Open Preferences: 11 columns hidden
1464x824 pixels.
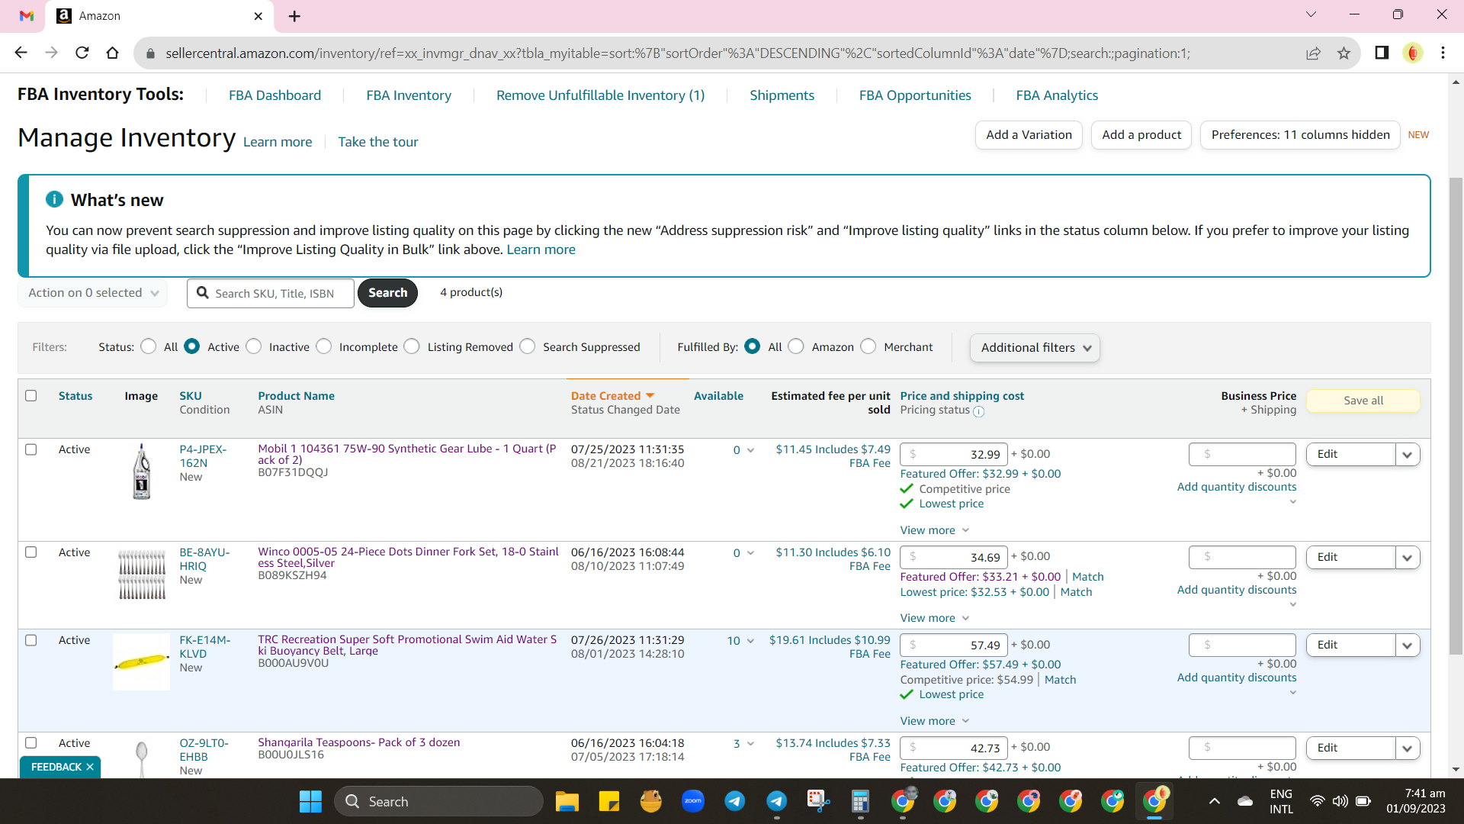pos(1300,135)
